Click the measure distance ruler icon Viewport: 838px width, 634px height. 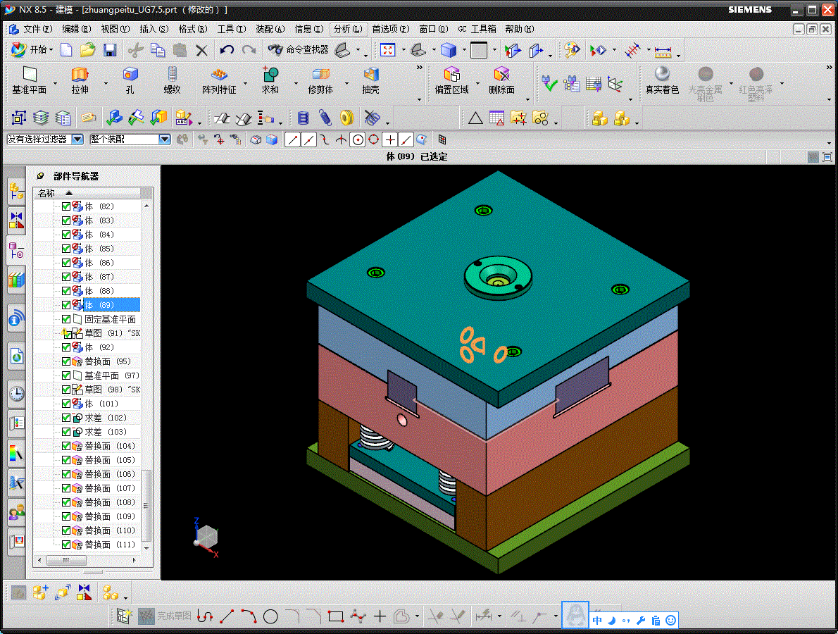pos(663,52)
